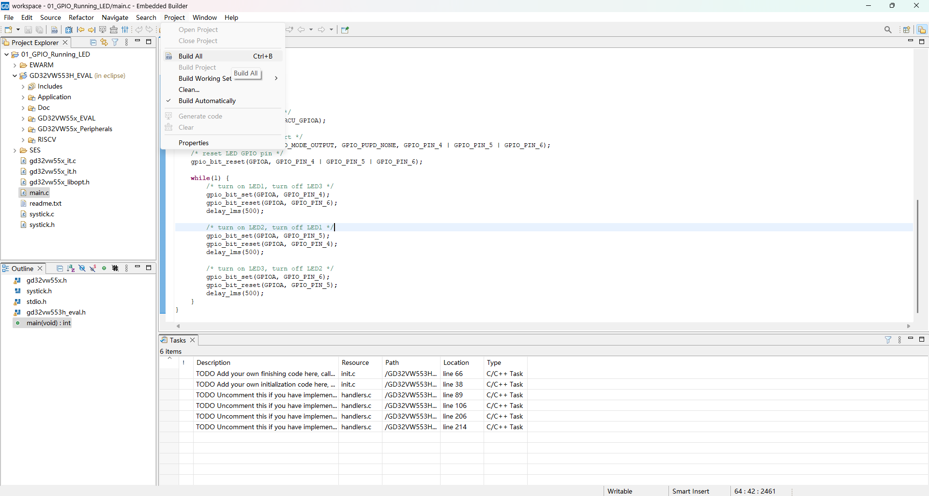Image resolution: width=929 pixels, height=496 pixels.
Task: Click the Build All toolbar icon
Action: click(54, 30)
